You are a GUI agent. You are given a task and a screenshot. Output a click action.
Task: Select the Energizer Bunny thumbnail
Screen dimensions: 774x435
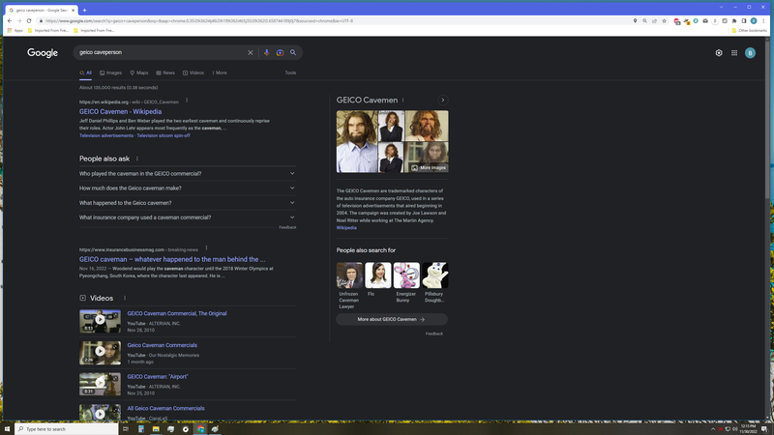point(406,275)
